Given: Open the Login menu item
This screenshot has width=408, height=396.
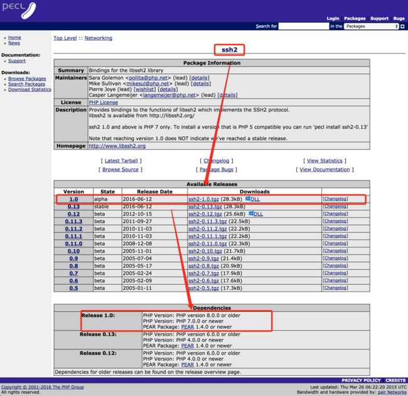Looking at the screenshot, I should (x=333, y=18).
